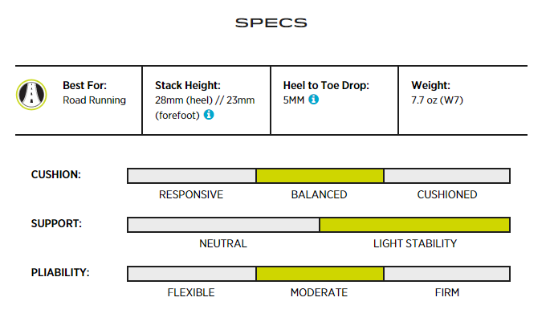Click the Heel to Toe Drop label
The image size is (550, 330).
click(326, 85)
